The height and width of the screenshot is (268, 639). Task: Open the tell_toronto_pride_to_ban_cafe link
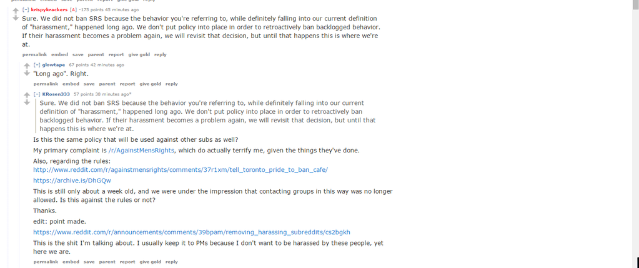point(181,170)
